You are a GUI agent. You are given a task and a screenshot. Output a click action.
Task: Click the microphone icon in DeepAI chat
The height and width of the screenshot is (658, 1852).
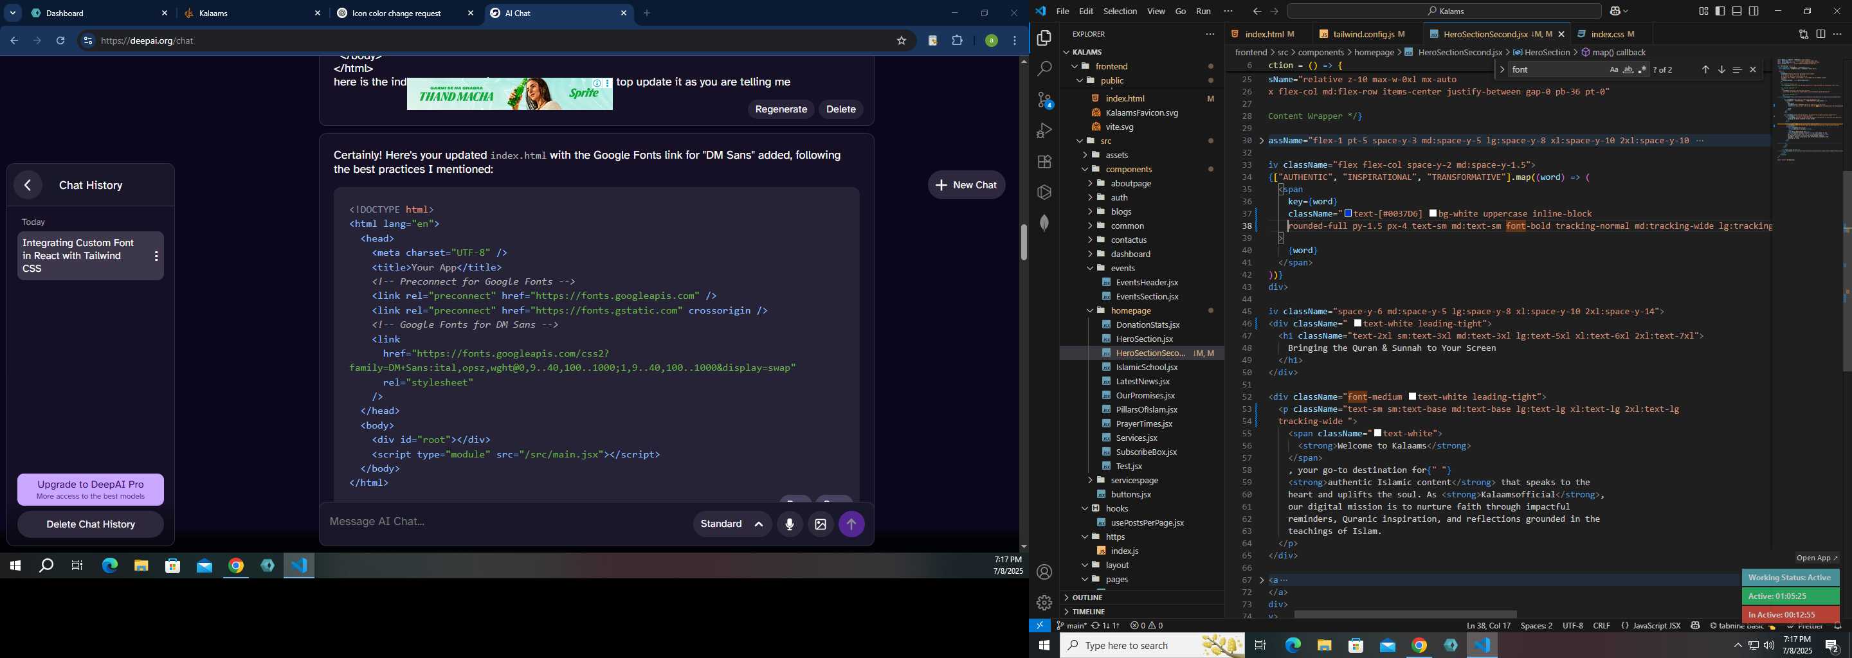click(x=790, y=524)
